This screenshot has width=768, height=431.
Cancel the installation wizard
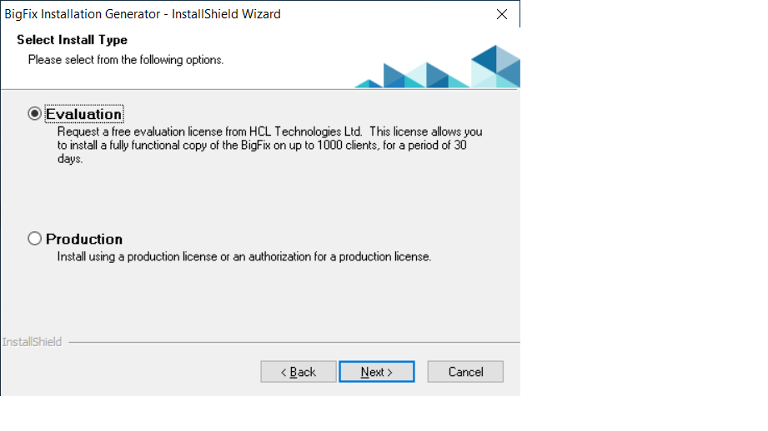point(465,372)
